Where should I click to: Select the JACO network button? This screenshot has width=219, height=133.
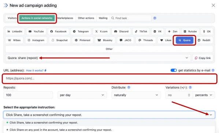coord(125,40)
